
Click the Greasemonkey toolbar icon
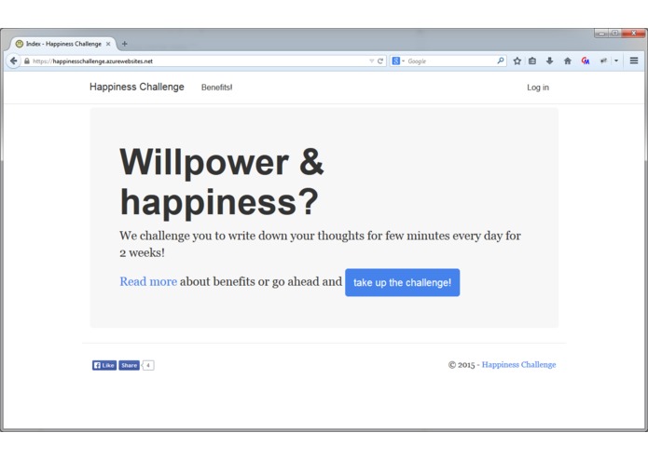pos(586,61)
